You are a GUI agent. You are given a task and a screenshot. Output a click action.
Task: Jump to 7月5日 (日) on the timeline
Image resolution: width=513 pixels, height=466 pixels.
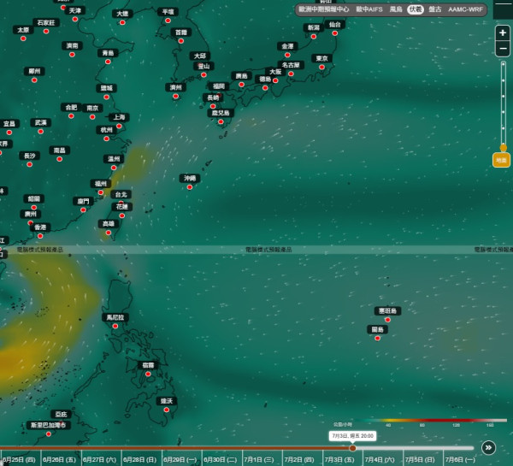(421, 459)
